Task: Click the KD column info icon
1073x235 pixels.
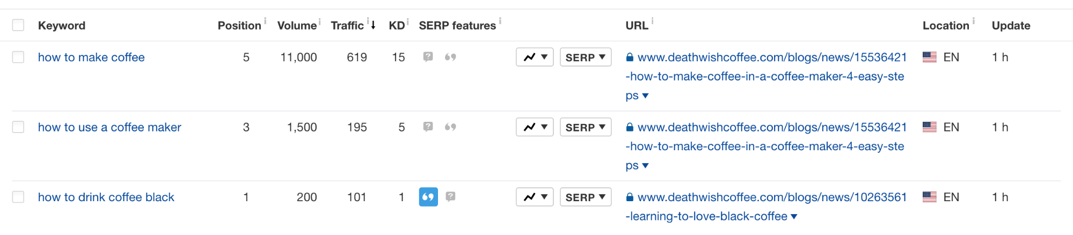Action: (x=408, y=21)
